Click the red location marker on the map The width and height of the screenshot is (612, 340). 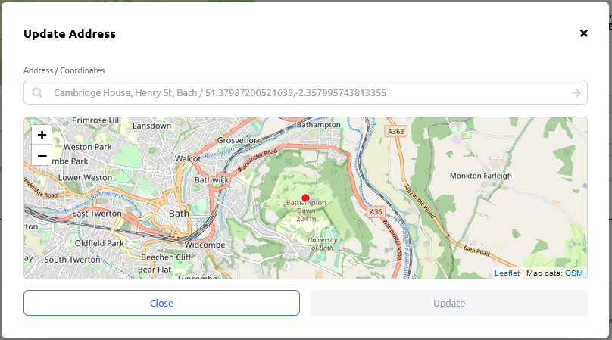pos(305,198)
